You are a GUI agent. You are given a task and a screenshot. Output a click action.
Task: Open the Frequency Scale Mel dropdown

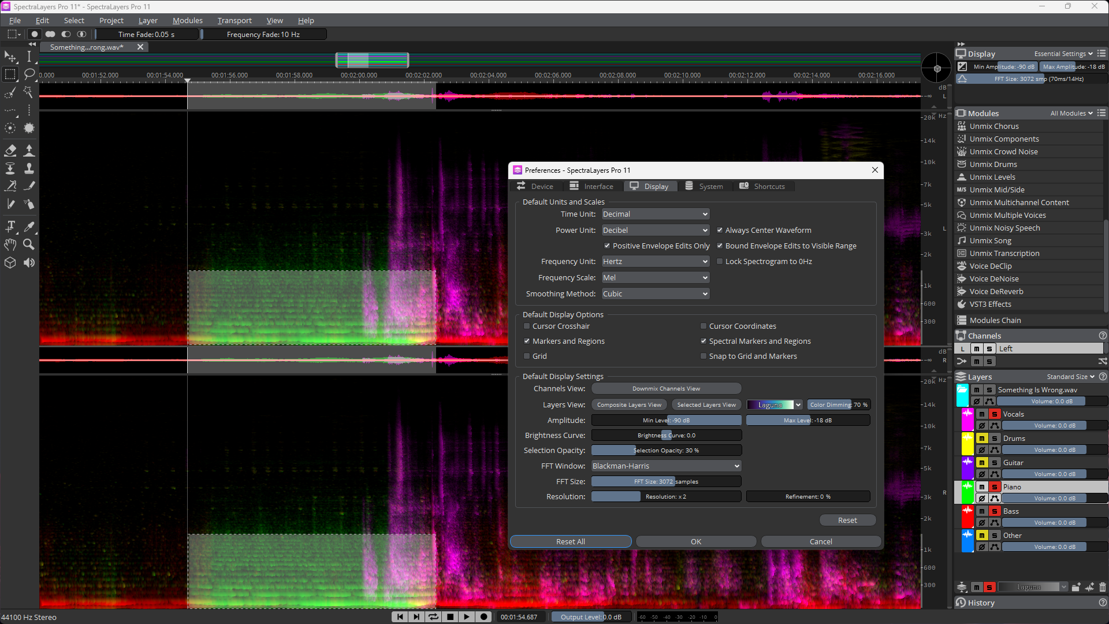coord(656,278)
